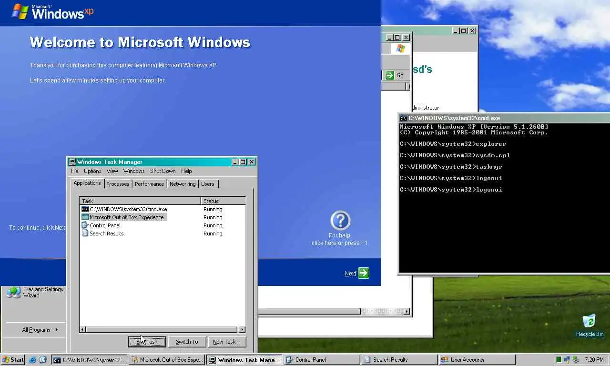Open the Help menu in Task Manager
This screenshot has height=366, width=610.
[186, 171]
